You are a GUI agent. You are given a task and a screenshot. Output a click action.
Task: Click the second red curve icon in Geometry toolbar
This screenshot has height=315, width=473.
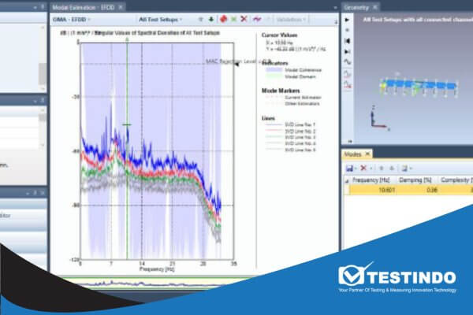pos(348,85)
